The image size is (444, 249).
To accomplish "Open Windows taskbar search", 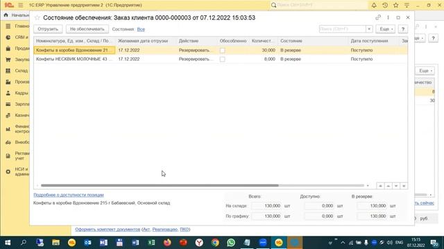I will tap(24, 243).
